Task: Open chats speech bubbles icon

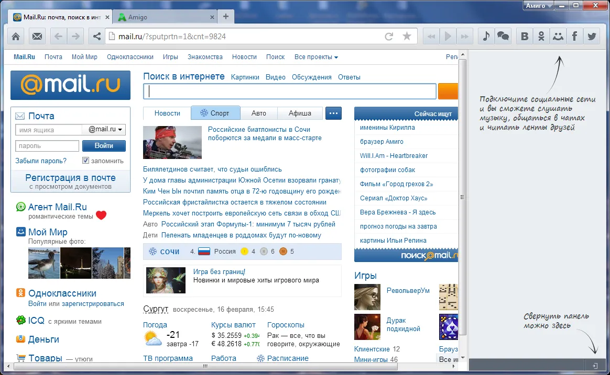Action: [x=503, y=37]
